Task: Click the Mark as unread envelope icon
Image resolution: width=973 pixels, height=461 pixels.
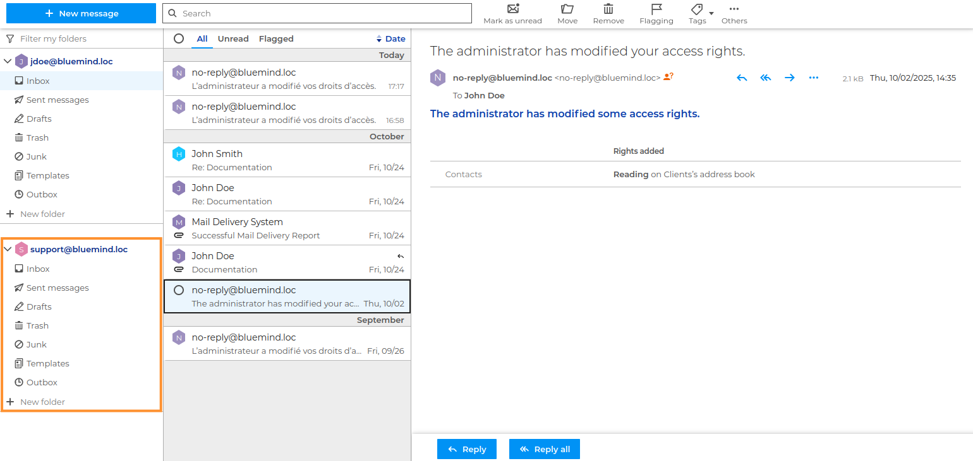Action: 512,9
